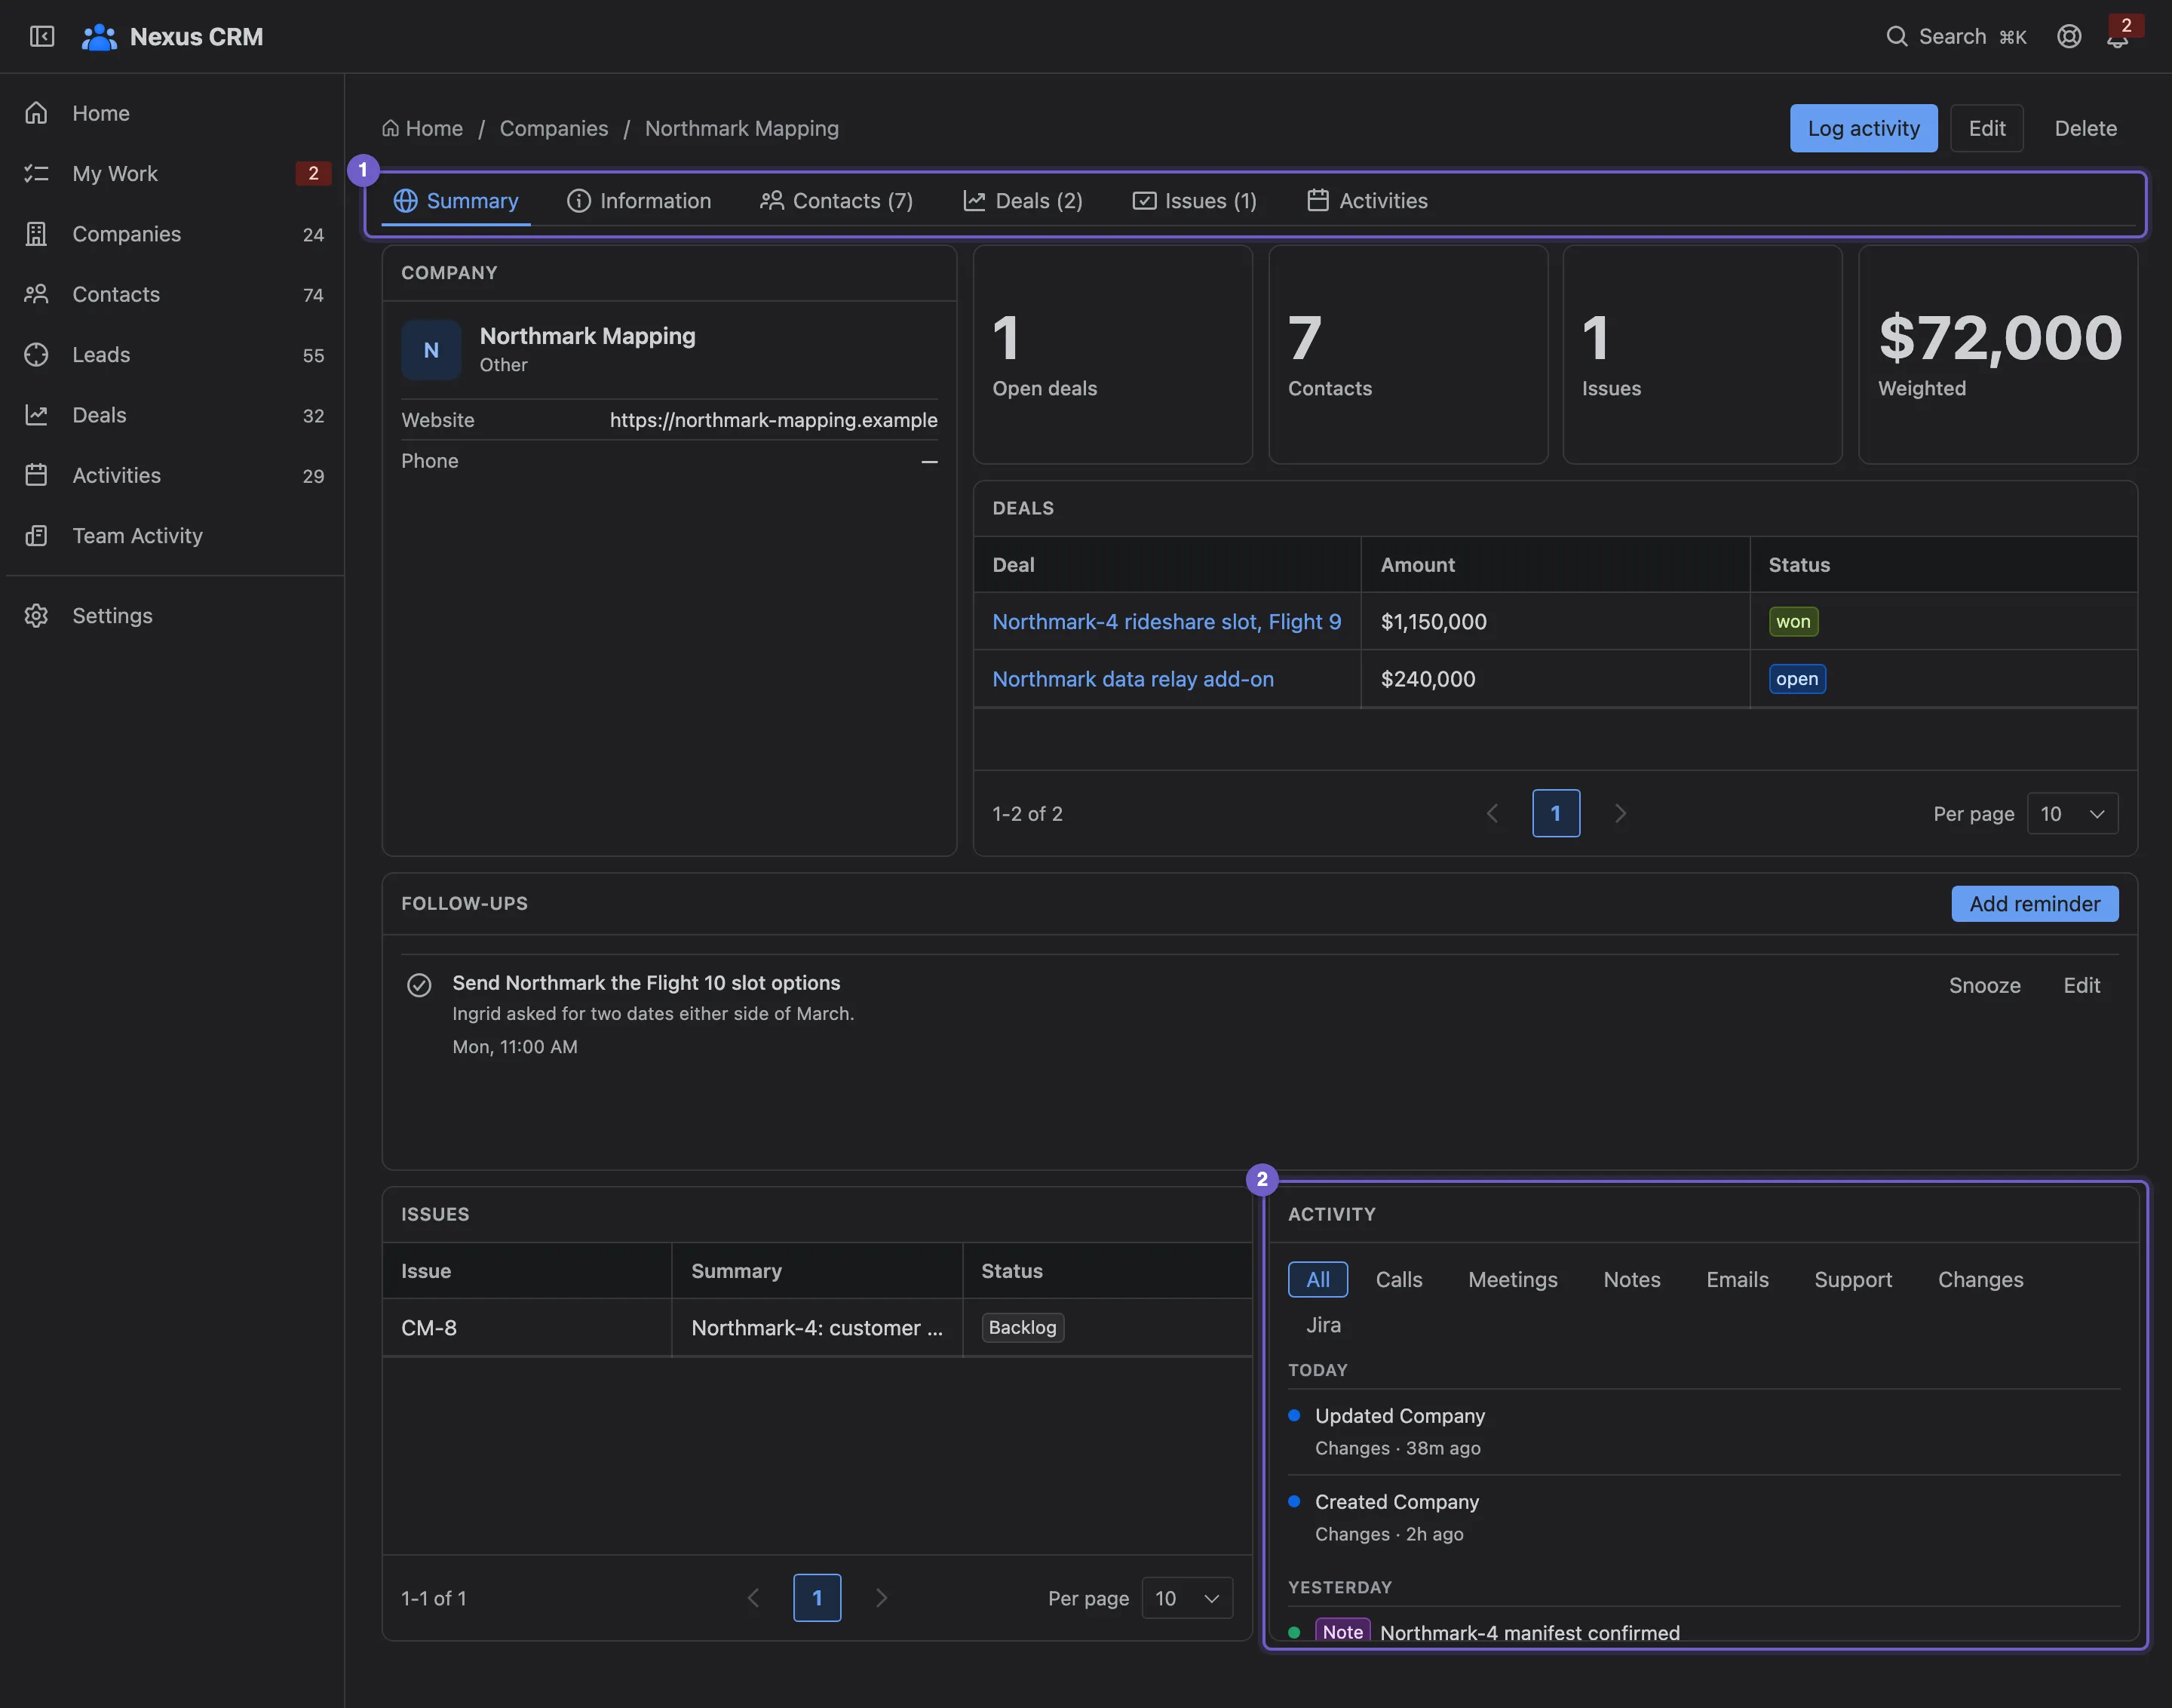Go to previous page in Issues table
The height and width of the screenshot is (1708, 2172).
pyautogui.click(x=753, y=1598)
